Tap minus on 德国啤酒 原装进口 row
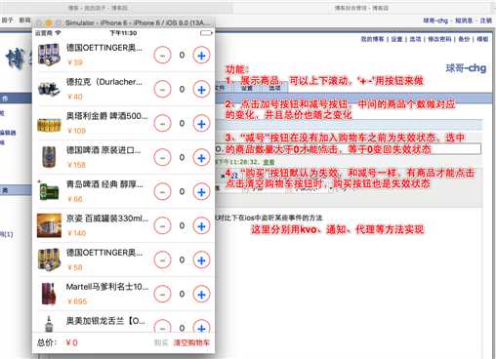This screenshot has width=496, height=359. pos(162,158)
